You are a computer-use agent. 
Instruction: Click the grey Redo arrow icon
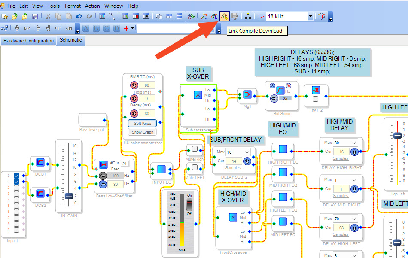tap(89, 16)
